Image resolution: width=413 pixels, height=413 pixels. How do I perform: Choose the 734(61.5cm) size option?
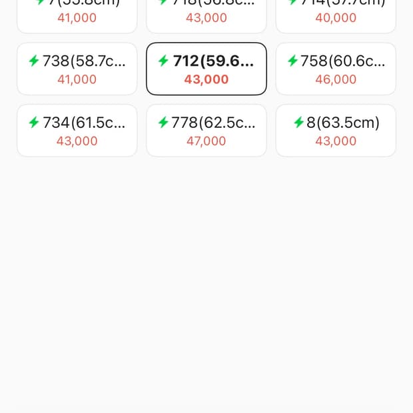tap(77, 131)
